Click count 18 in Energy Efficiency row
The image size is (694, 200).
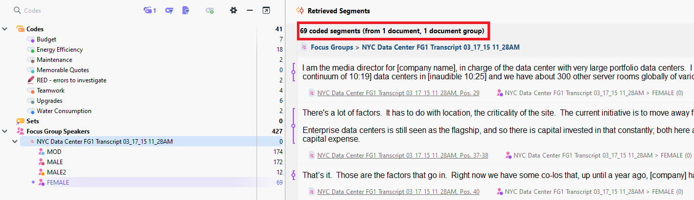point(279,50)
